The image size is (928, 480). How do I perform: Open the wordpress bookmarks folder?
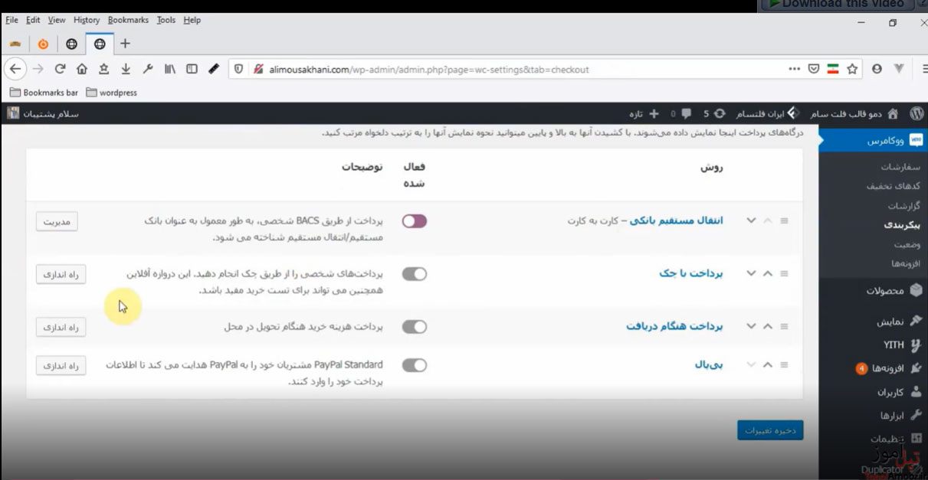112,93
